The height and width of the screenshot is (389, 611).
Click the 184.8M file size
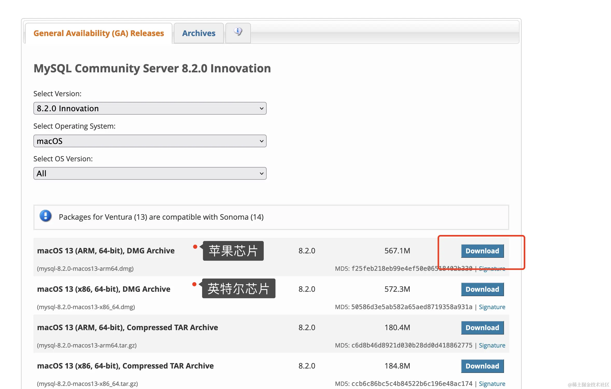397,366
